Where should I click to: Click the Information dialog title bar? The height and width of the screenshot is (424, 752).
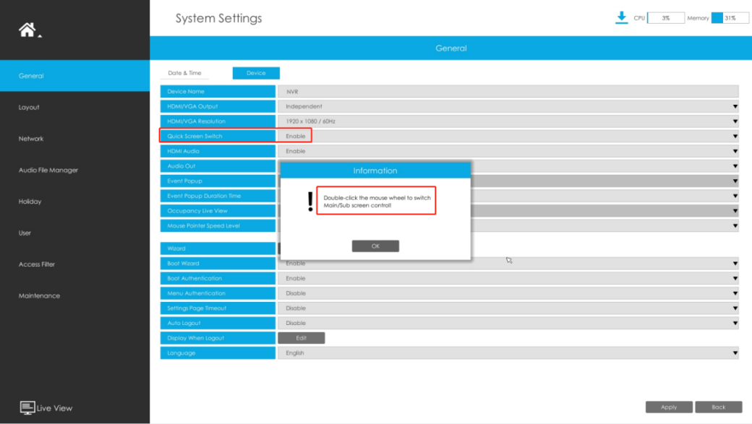[x=375, y=170]
